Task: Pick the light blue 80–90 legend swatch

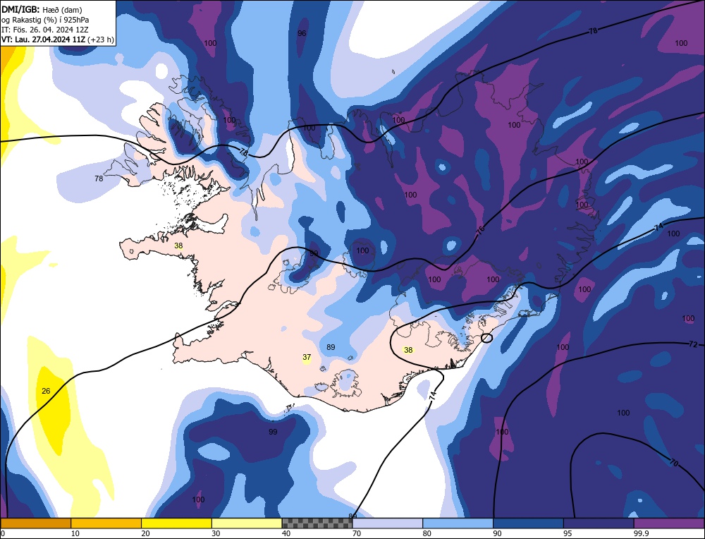Action: (458, 523)
